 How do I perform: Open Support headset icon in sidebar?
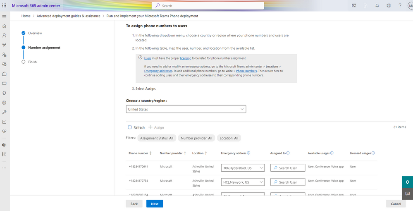click(4, 93)
